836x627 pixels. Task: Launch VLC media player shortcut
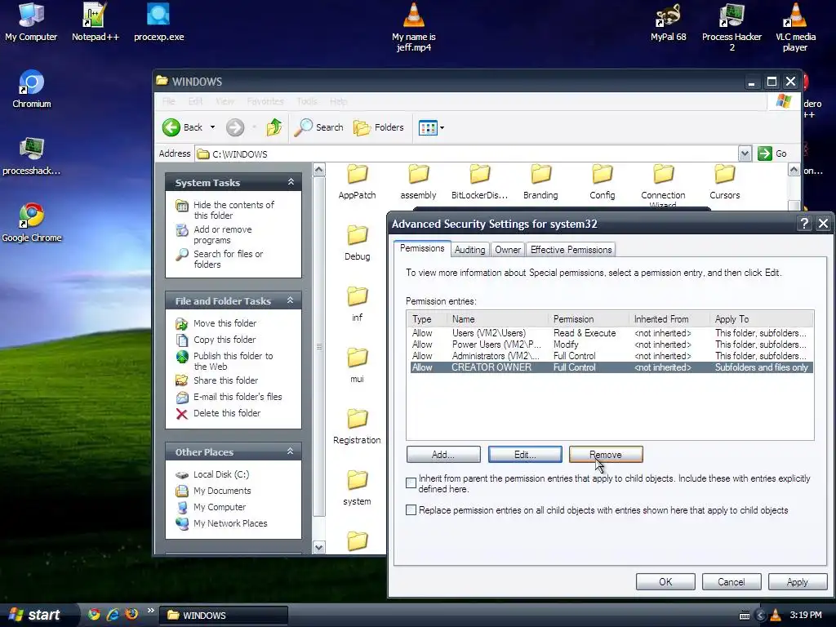(795, 28)
